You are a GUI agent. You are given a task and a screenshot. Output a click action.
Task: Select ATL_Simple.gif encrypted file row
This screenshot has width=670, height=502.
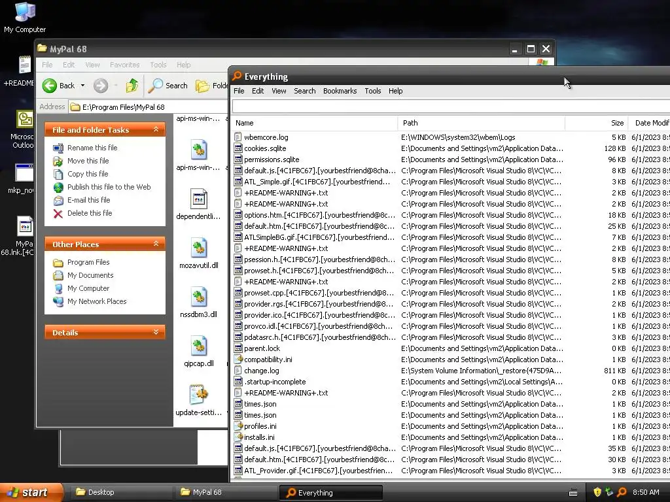pos(451,182)
